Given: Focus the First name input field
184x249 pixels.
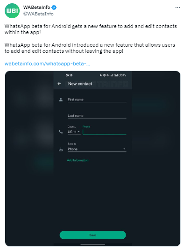Looking at the screenshot, I should point(97,100).
